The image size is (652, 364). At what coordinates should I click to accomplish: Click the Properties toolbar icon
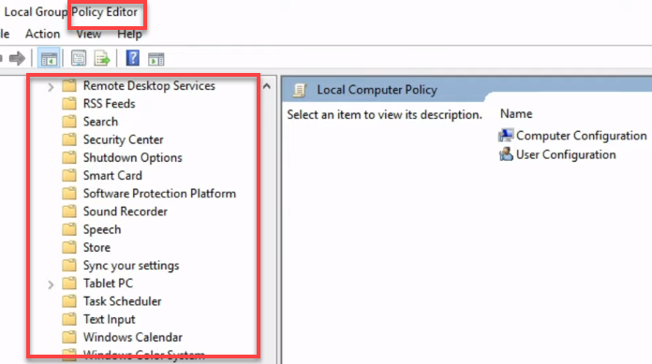tap(79, 59)
